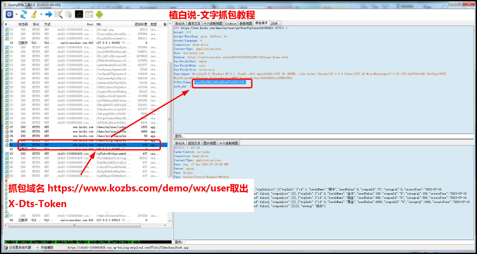Focus the request pane 查找 search field

329,136
